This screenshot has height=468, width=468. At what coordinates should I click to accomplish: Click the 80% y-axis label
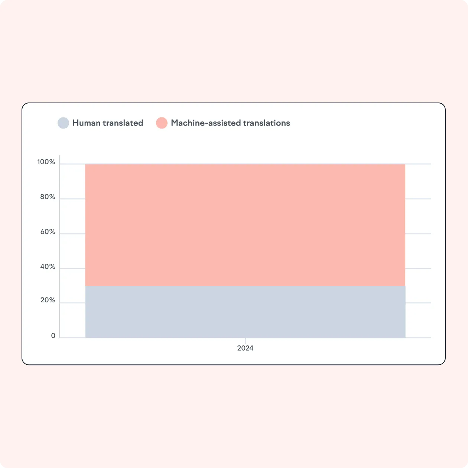pos(48,197)
